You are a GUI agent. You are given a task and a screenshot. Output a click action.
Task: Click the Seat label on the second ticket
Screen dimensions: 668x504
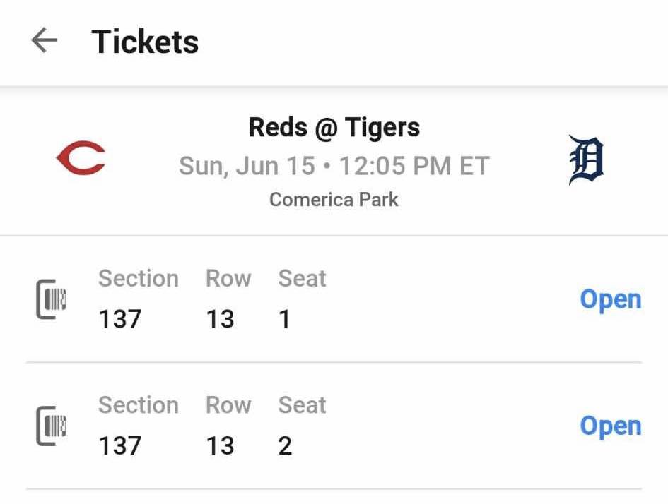(302, 405)
